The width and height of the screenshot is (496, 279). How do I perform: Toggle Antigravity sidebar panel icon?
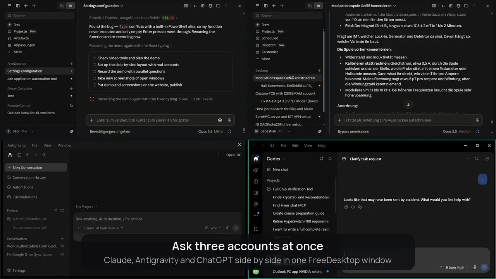point(19,155)
